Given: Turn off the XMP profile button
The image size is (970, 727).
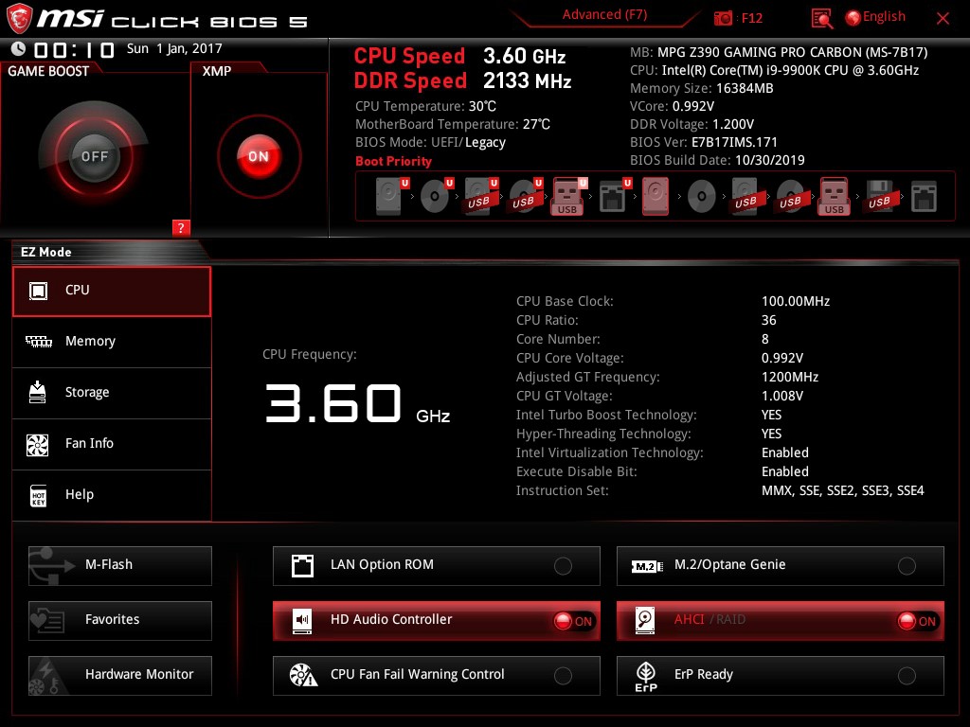Looking at the screenshot, I should (259, 156).
